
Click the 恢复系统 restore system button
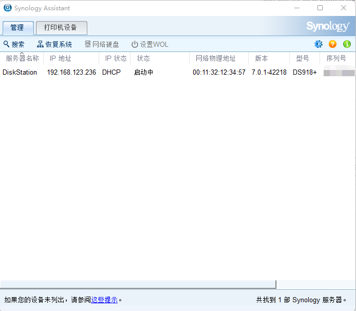(54, 44)
